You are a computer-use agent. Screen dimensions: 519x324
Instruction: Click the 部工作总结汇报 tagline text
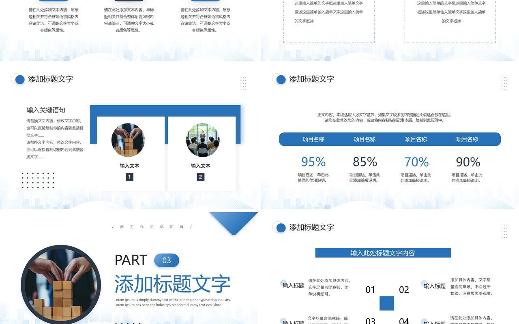pyautogui.click(x=151, y=227)
